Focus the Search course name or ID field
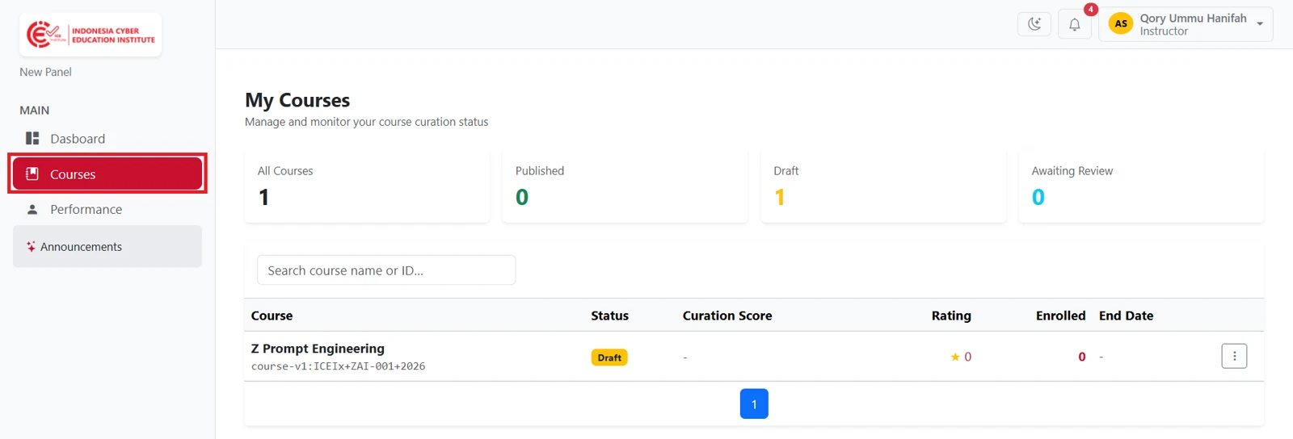This screenshot has width=1293, height=439. click(386, 270)
